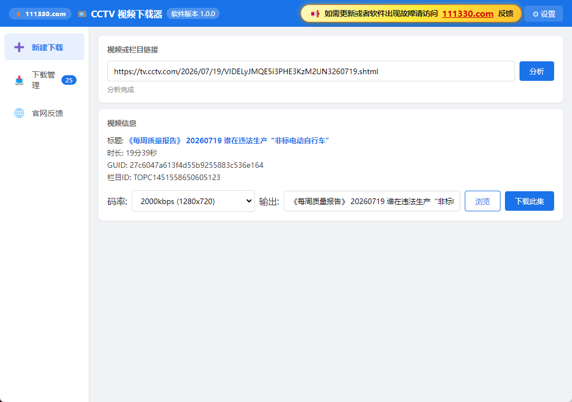Open the 设置 settings button

(x=544, y=14)
